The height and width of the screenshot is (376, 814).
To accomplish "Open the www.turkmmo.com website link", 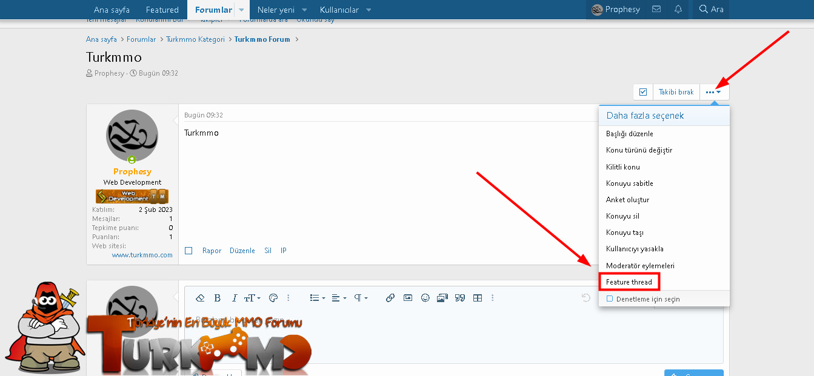I will [142, 256].
